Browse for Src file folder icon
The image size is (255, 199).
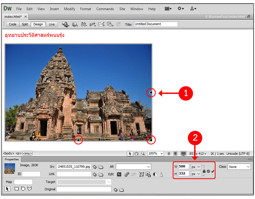point(101,167)
